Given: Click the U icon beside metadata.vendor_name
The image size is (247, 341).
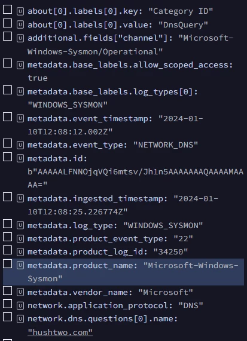Looking at the screenshot, I should [20, 293].
